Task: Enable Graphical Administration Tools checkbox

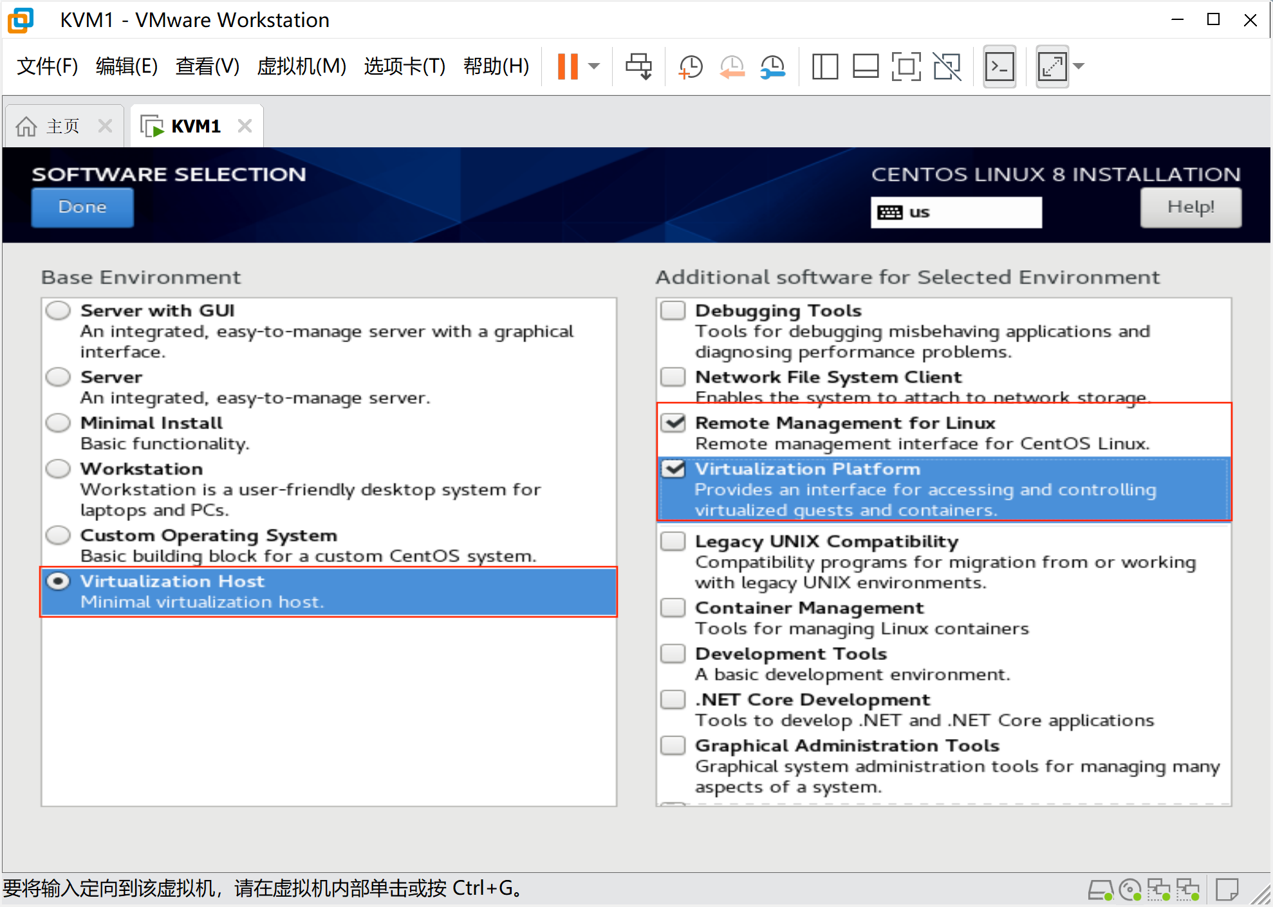Action: pyautogui.click(x=673, y=746)
